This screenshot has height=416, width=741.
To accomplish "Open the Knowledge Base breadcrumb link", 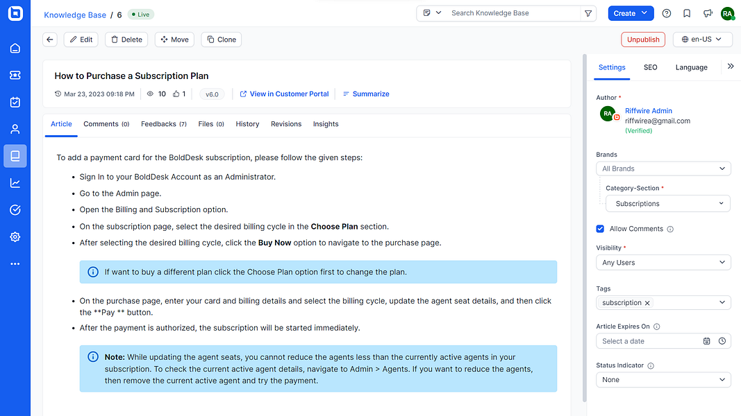I will (x=75, y=15).
